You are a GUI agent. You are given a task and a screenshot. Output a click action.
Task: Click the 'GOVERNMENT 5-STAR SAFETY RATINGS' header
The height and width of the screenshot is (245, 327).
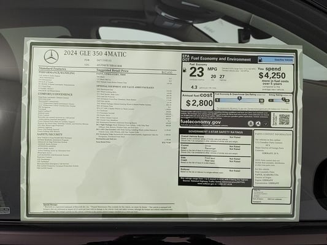coord(215,132)
